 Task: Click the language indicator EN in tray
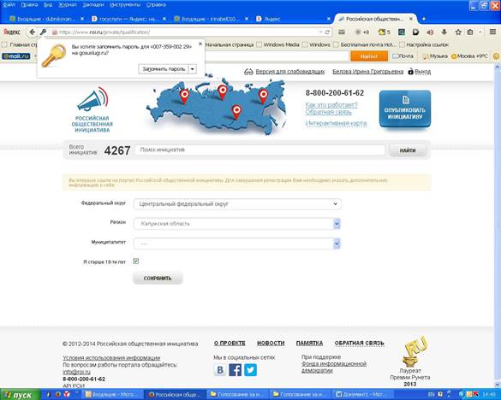[x=431, y=394]
